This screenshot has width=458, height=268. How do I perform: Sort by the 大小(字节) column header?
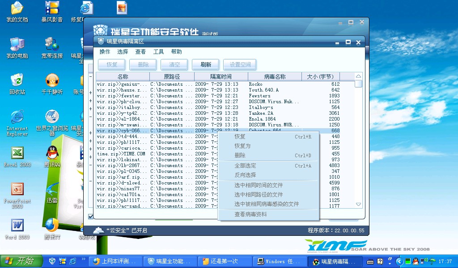pyautogui.click(x=320, y=77)
